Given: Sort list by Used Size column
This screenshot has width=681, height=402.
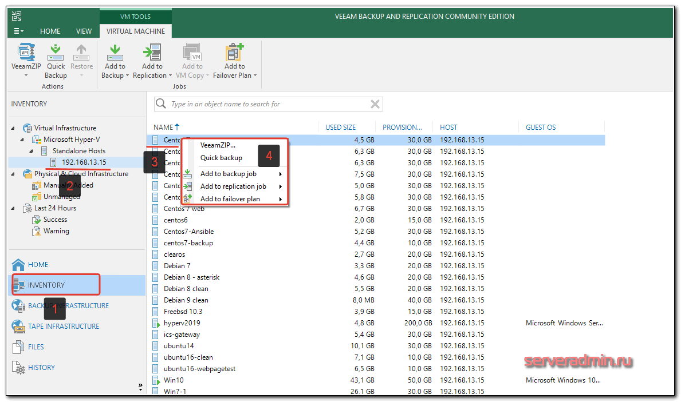Looking at the screenshot, I should tap(341, 128).
